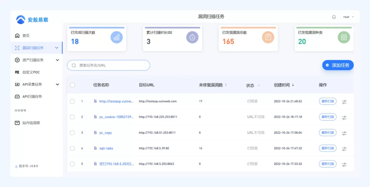Open API扫描任务 sidebar item
370x187 pixels.
pyautogui.click(x=32, y=97)
